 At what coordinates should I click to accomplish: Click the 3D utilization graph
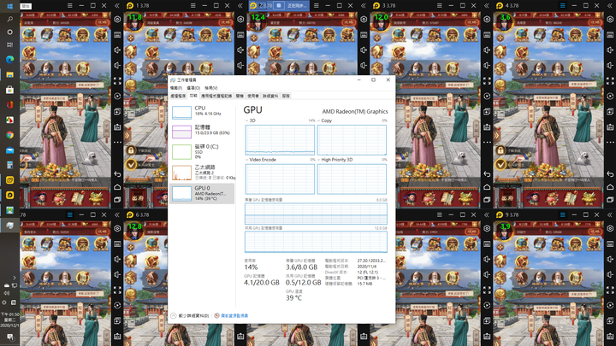point(280,139)
